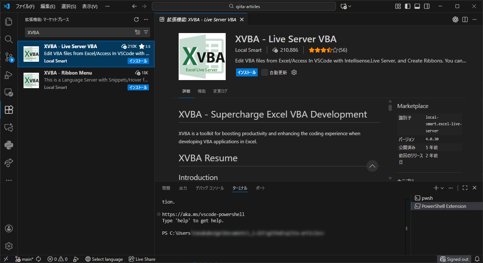Open the Explorer view in activity bar
Viewport: 483px width, 263px height.
click(8, 22)
